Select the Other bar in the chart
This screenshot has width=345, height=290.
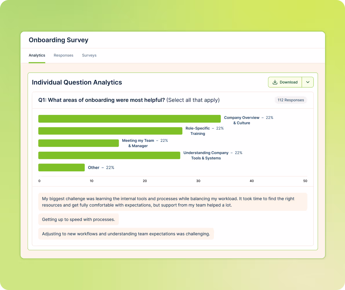(61, 167)
